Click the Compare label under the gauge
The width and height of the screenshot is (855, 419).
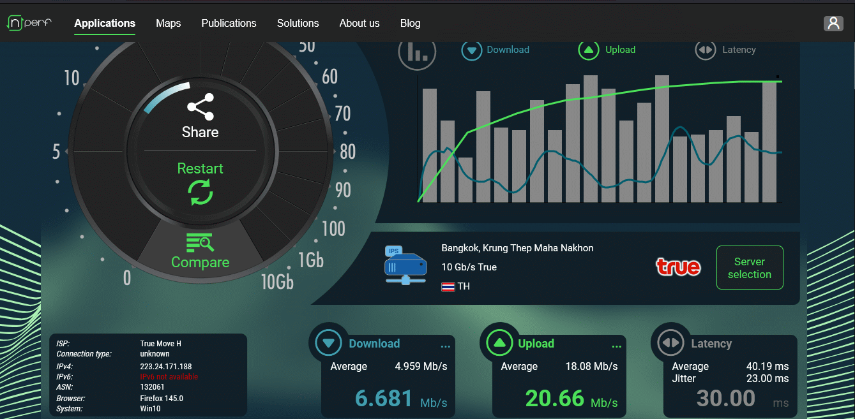pyautogui.click(x=200, y=262)
